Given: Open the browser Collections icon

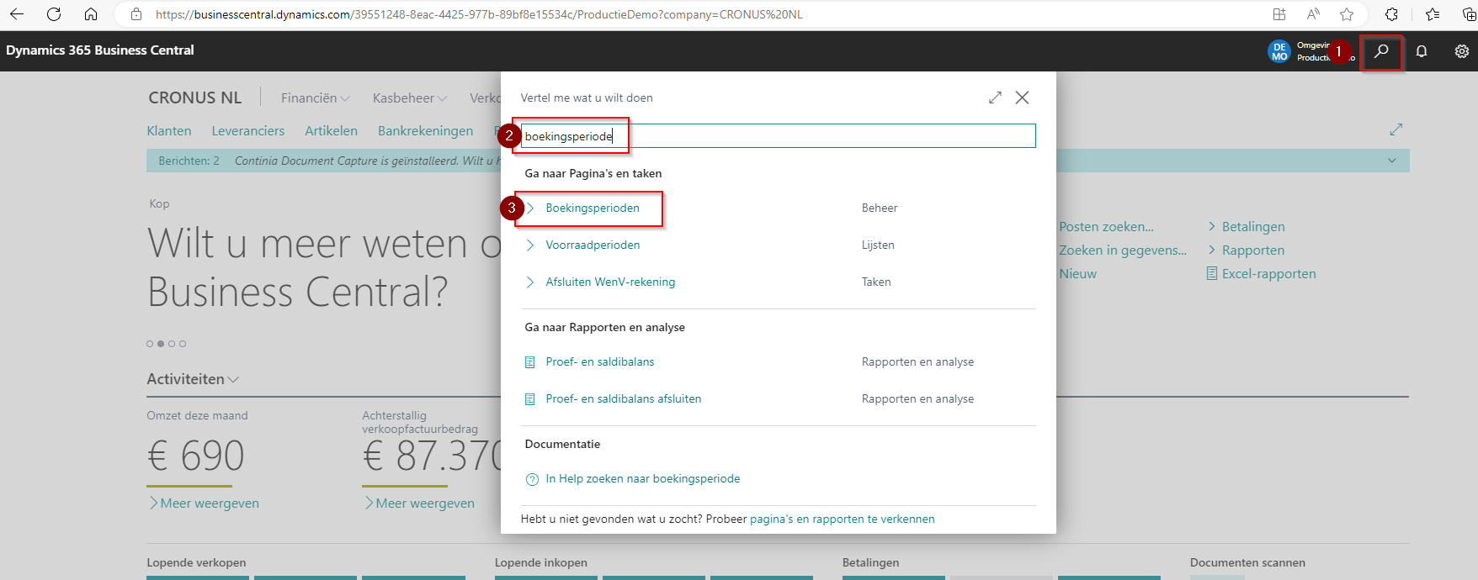Looking at the screenshot, I should [x=1469, y=14].
